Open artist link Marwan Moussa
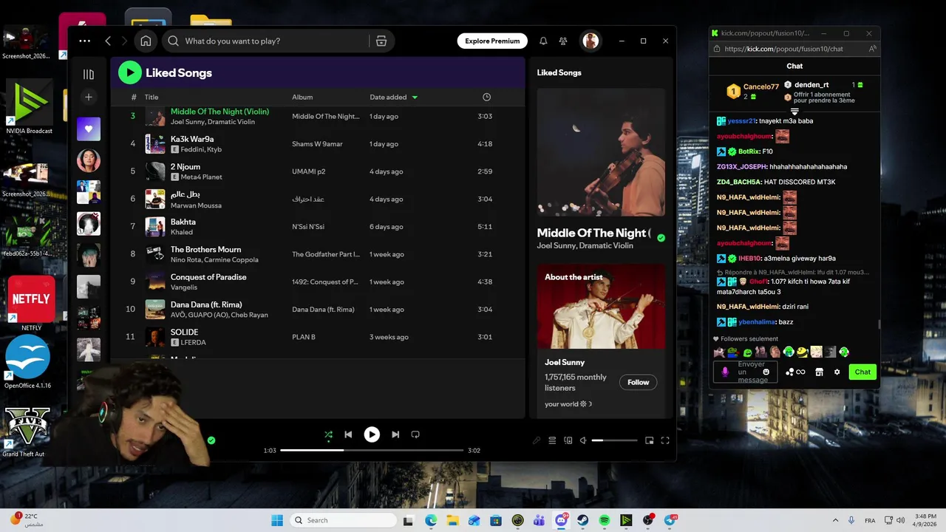 coord(196,205)
